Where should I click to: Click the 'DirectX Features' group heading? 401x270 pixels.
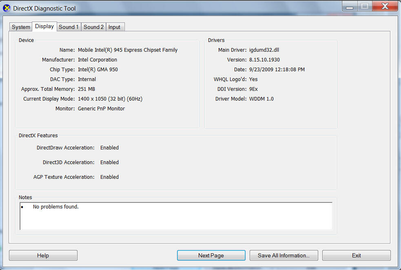(38, 136)
